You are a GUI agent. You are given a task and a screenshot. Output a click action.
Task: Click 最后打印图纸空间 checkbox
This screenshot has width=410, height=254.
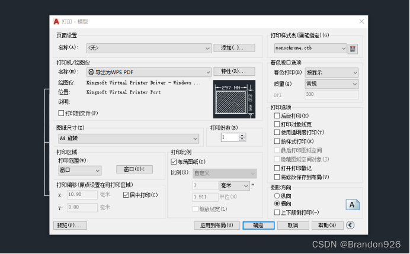[x=277, y=150]
